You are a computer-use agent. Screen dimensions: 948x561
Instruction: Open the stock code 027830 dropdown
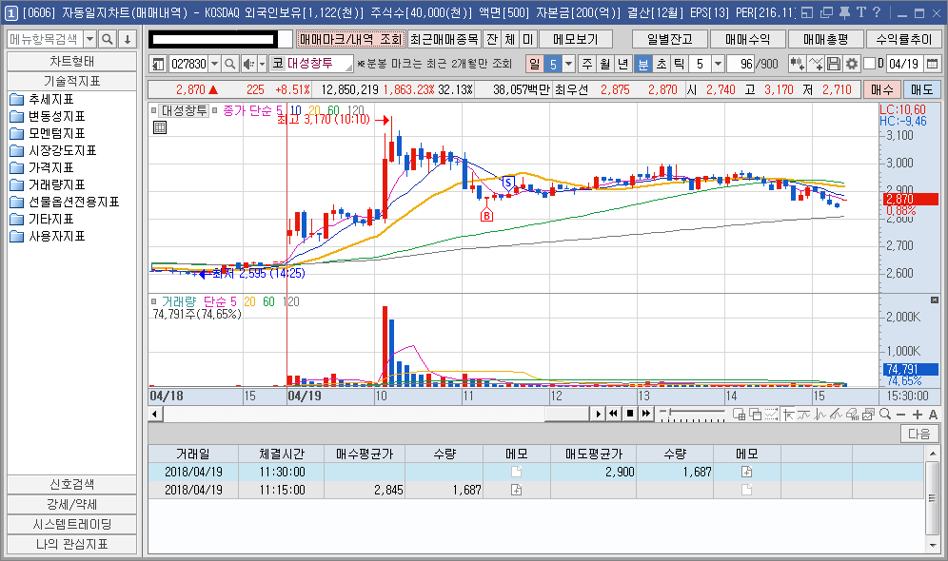(x=214, y=64)
